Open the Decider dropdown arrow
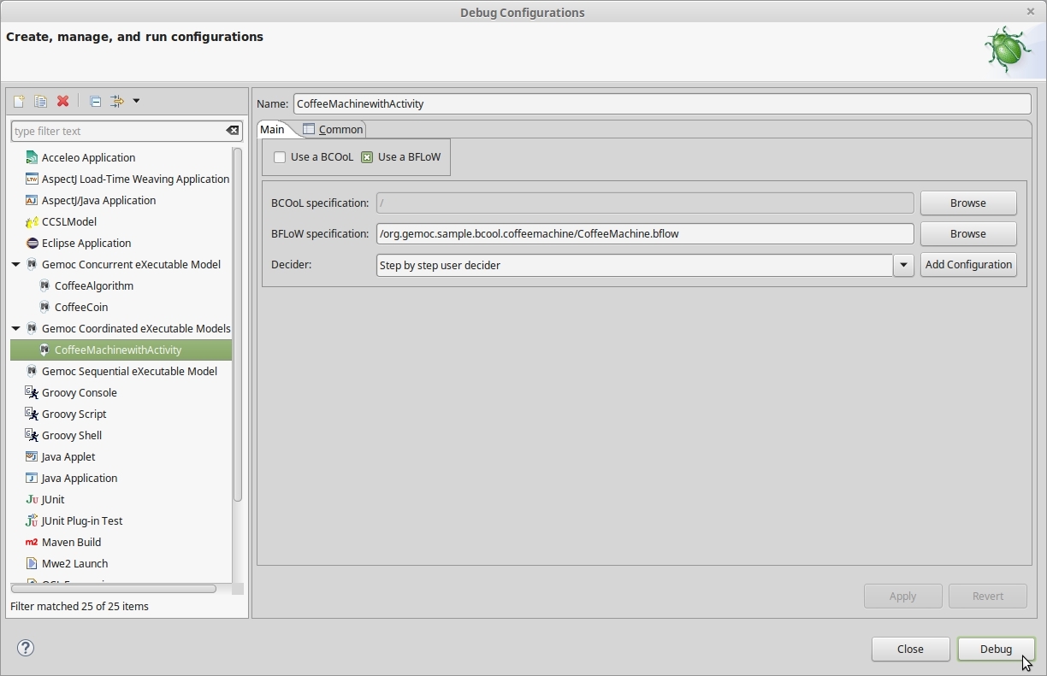Screen dimensions: 1047x676 [x=903, y=265]
